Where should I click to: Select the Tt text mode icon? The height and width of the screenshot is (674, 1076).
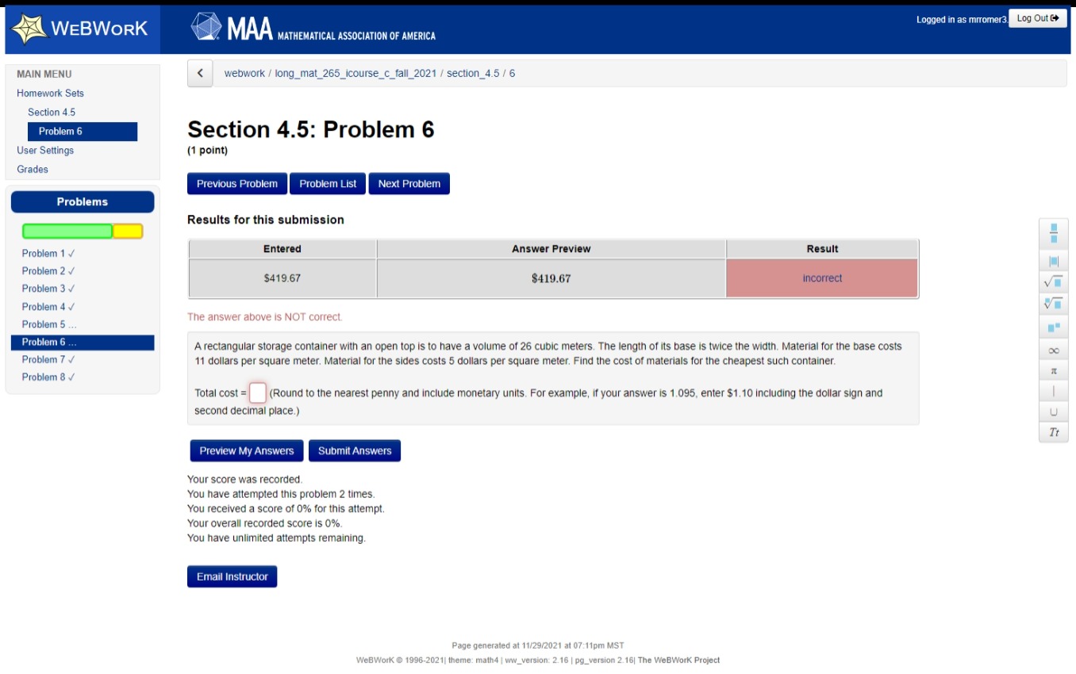click(x=1053, y=432)
